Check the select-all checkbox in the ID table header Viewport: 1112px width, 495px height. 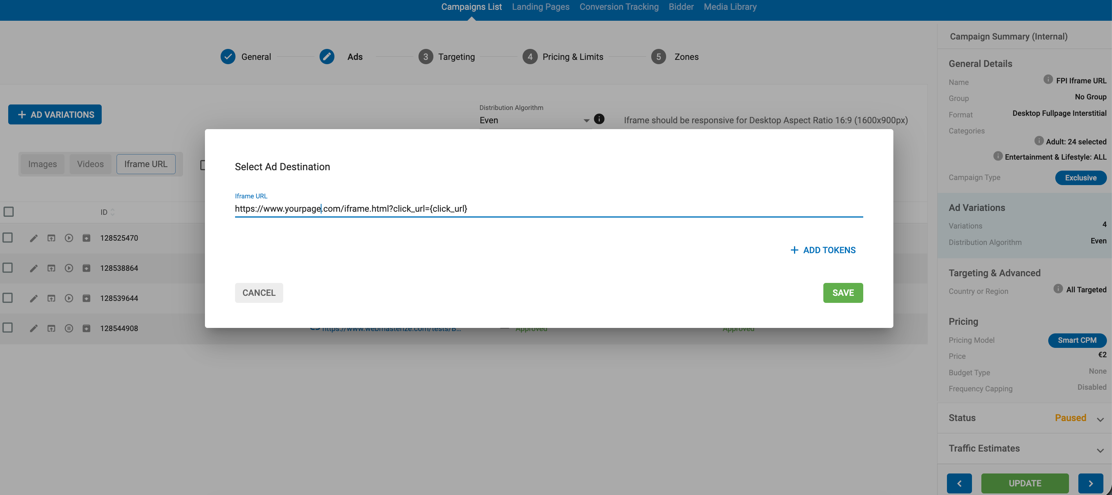pos(8,212)
